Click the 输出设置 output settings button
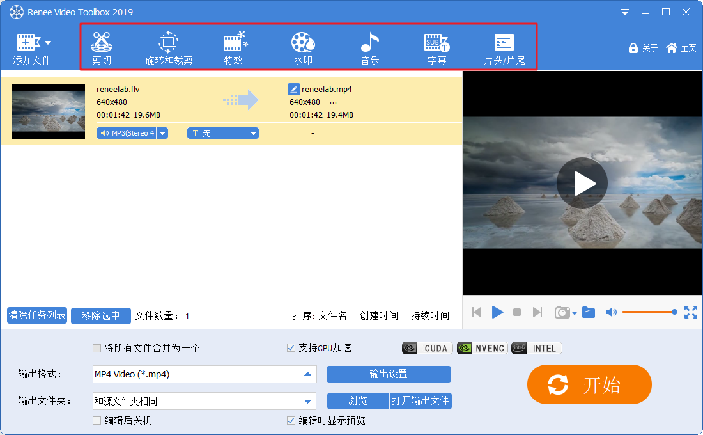Screen dimensions: 703x435 click(x=389, y=374)
